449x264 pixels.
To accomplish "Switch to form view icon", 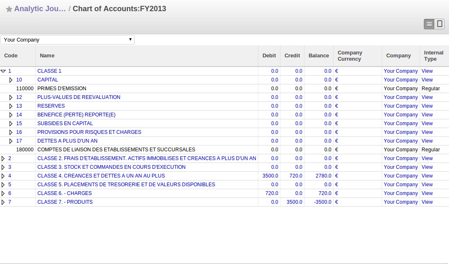I will (439, 24).
